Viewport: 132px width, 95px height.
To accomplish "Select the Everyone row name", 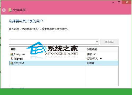I will tap(20, 54).
